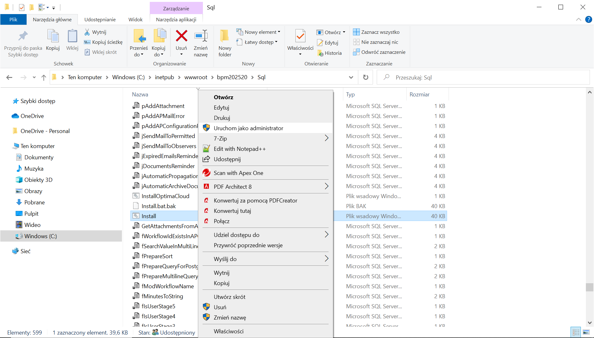The height and width of the screenshot is (338, 594).
Task: Switch to Udostępnianie tab
Action: tap(100, 19)
